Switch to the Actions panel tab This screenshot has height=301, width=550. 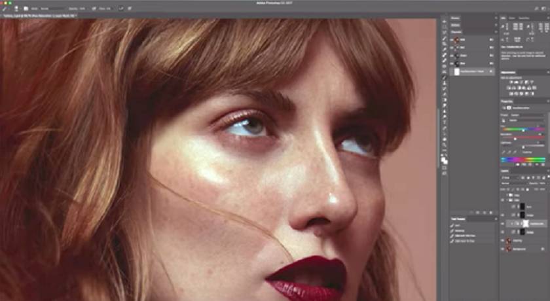(455, 25)
